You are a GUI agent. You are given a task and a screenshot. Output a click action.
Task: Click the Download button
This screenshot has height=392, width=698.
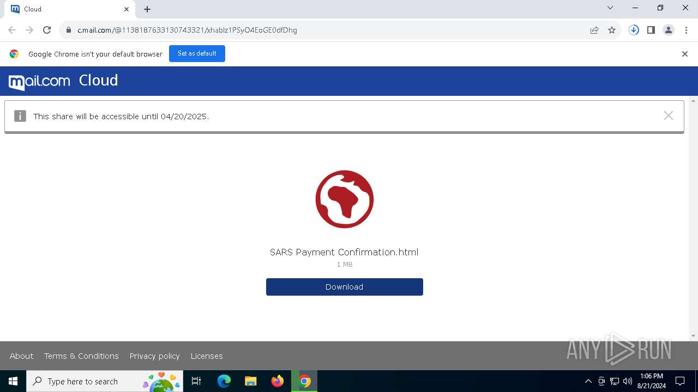click(x=345, y=287)
